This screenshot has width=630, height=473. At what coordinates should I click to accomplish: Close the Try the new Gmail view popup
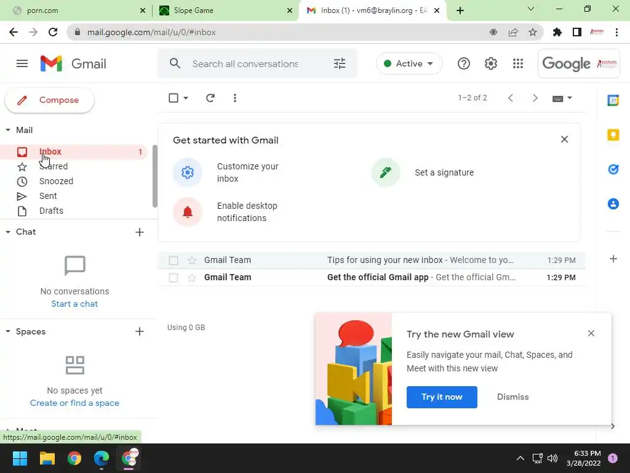click(591, 333)
